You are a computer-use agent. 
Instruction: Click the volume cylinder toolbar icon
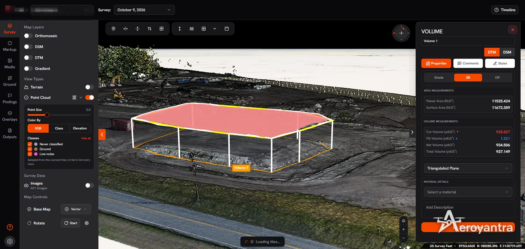[227, 29]
